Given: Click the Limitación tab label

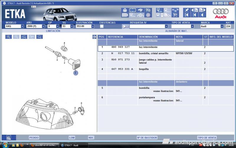Looking at the screenshot, I should pos(53,31).
